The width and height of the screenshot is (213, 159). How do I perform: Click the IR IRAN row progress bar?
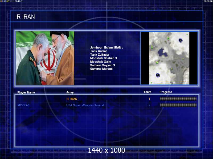coord(178,99)
